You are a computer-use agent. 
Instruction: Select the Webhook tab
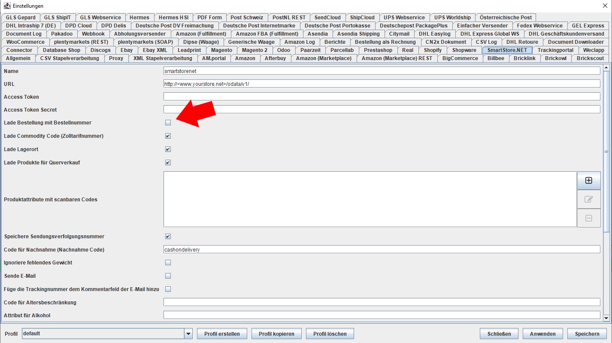pos(93,34)
